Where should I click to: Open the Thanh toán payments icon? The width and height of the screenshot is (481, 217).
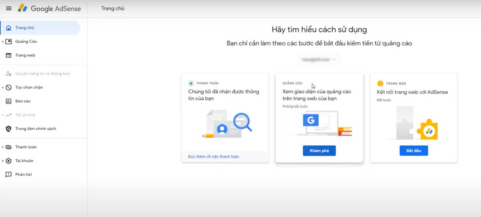click(x=9, y=147)
